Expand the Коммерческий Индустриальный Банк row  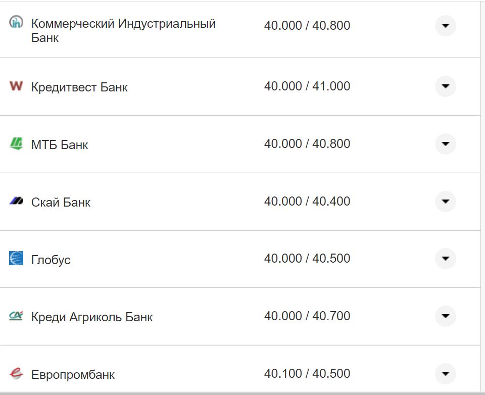[x=445, y=26]
